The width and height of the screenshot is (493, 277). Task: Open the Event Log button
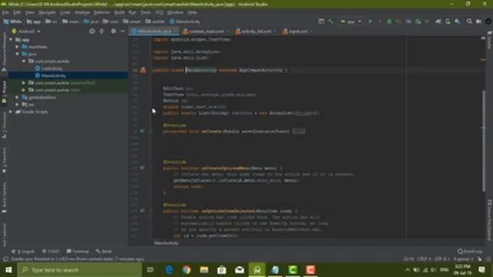[470, 252]
